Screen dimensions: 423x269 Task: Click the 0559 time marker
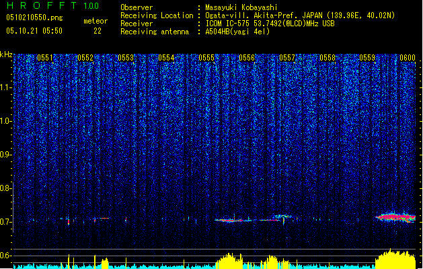367,58
